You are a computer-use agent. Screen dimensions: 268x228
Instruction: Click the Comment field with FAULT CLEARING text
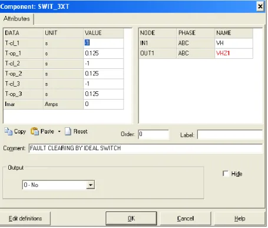145,148
